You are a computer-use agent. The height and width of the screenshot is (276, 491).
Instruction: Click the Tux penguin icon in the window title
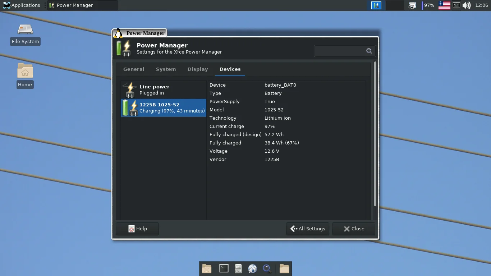[118, 33]
